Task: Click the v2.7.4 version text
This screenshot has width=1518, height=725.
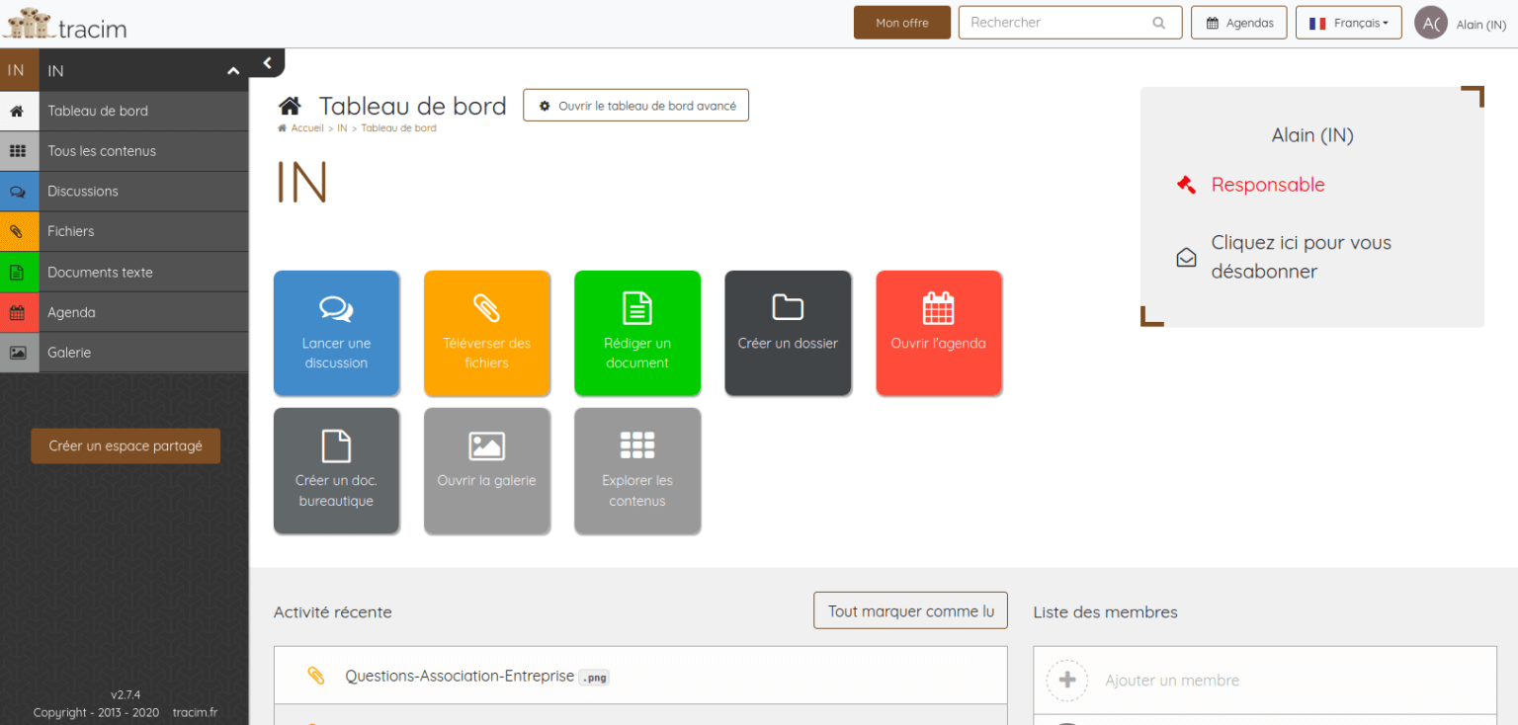Action: [x=126, y=694]
